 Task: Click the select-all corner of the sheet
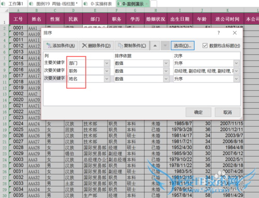tap(5, 10)
